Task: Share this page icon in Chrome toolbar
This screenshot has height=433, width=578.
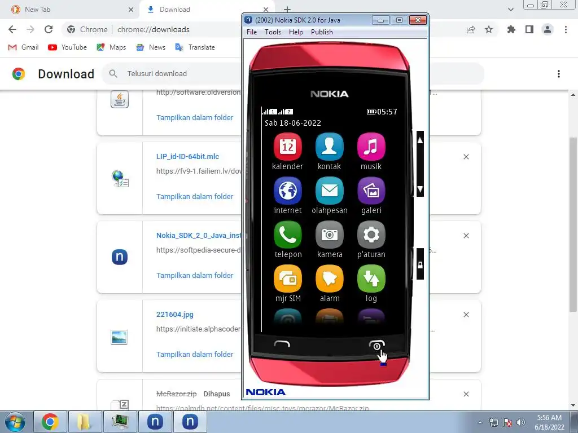Action: coord(471,29)
